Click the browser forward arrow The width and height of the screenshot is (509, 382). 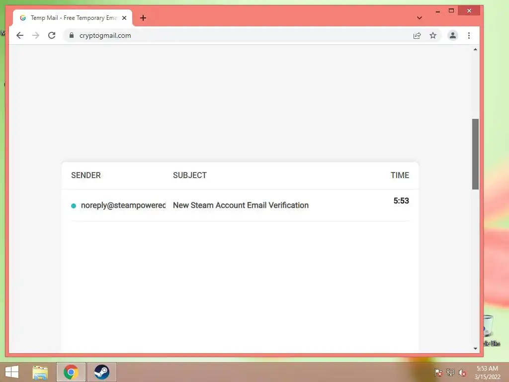(x=36, y=35)
